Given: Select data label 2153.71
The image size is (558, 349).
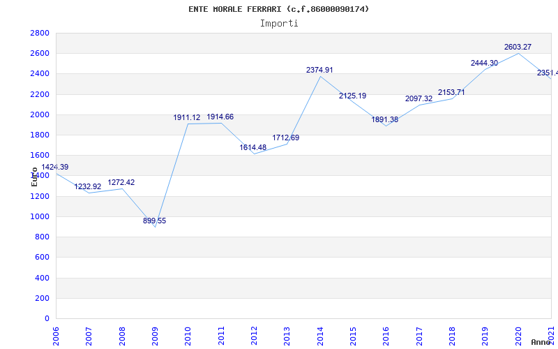Looking at the screenshot, I should pyautogui.click(x=451, y=93).
